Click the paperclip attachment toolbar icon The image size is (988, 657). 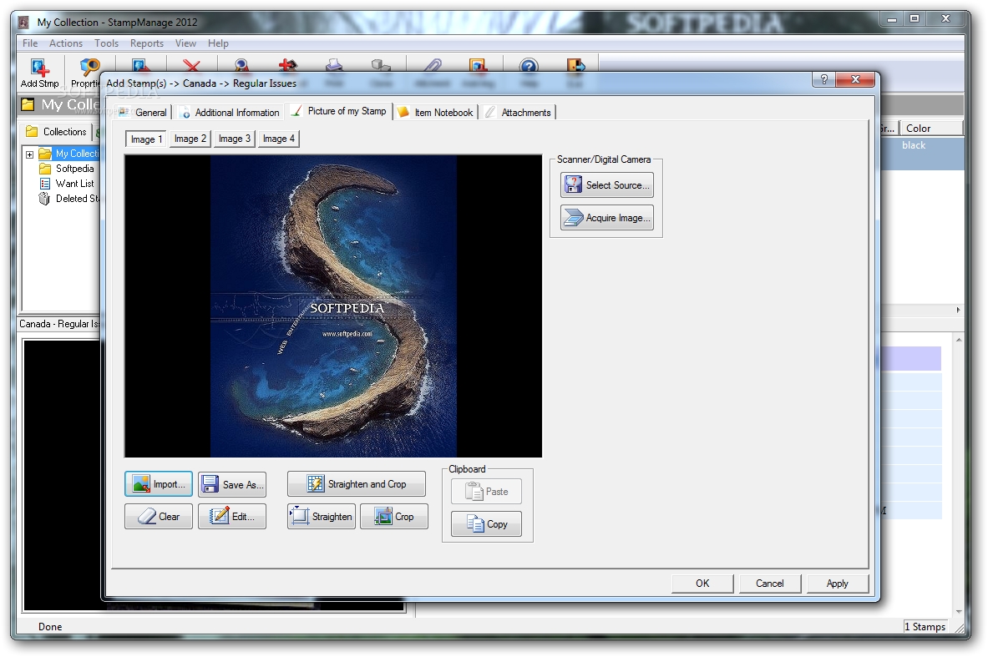(433, 65)
